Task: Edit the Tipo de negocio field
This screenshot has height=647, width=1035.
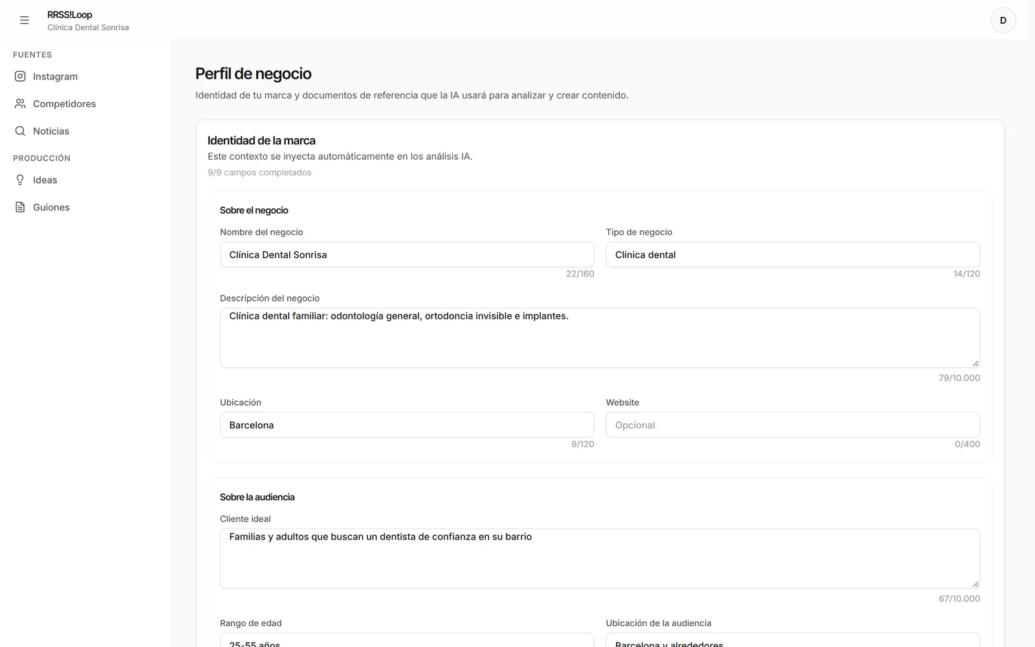Action: [x=792, y=254]
